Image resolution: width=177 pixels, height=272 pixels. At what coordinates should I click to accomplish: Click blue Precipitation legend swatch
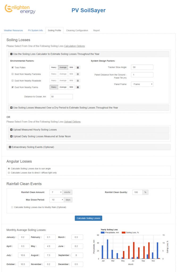103,233
